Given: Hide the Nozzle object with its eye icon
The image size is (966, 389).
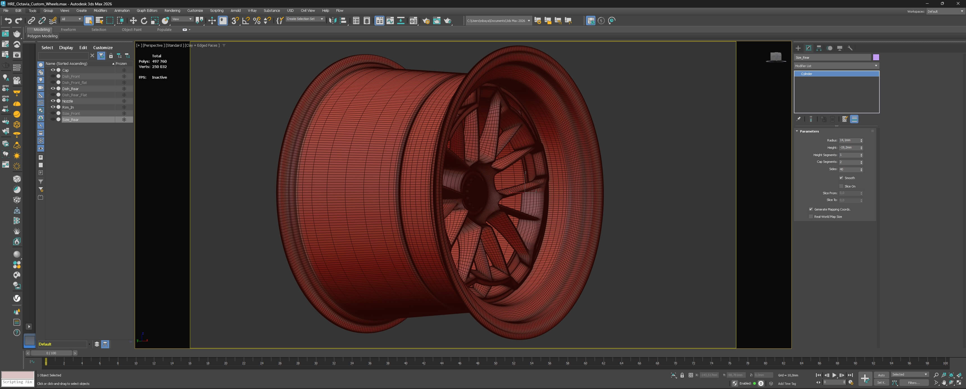Looking at the screenshot, I should (53, 101).
